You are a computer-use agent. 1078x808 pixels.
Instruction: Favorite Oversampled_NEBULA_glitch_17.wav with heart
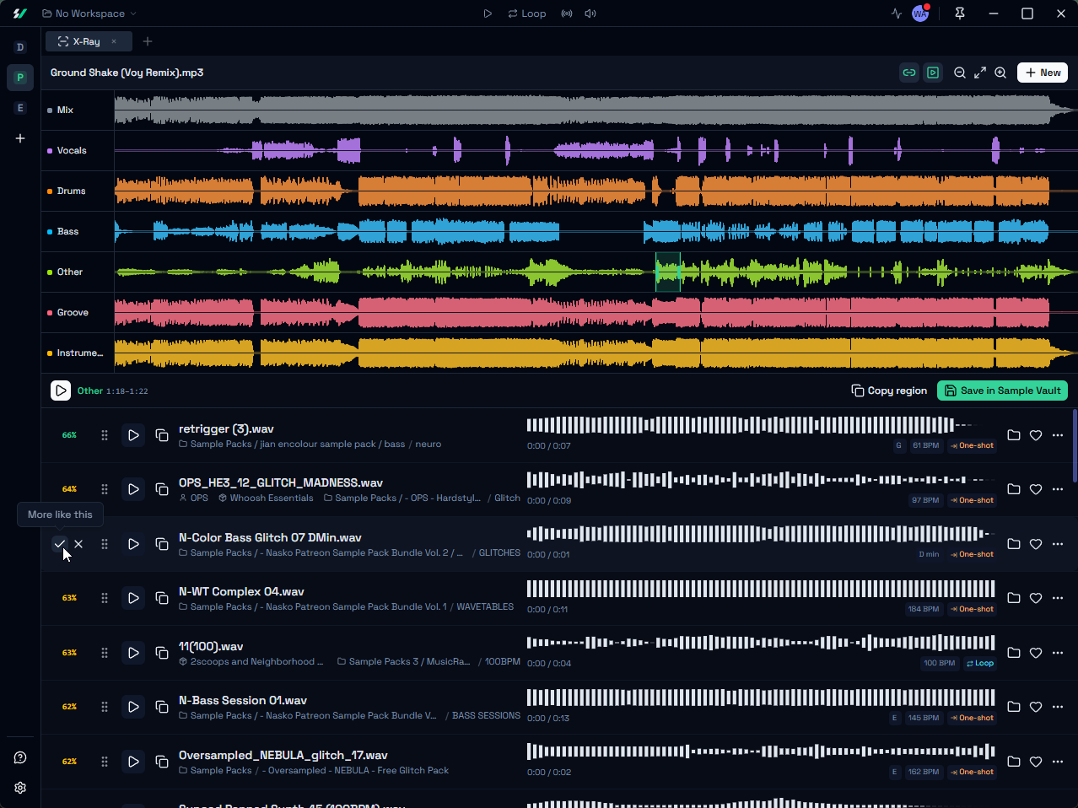[1036, 762]
